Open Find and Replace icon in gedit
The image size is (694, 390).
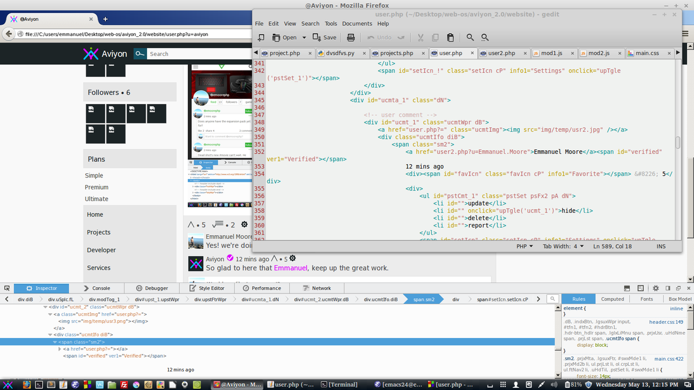pos(485,38)
